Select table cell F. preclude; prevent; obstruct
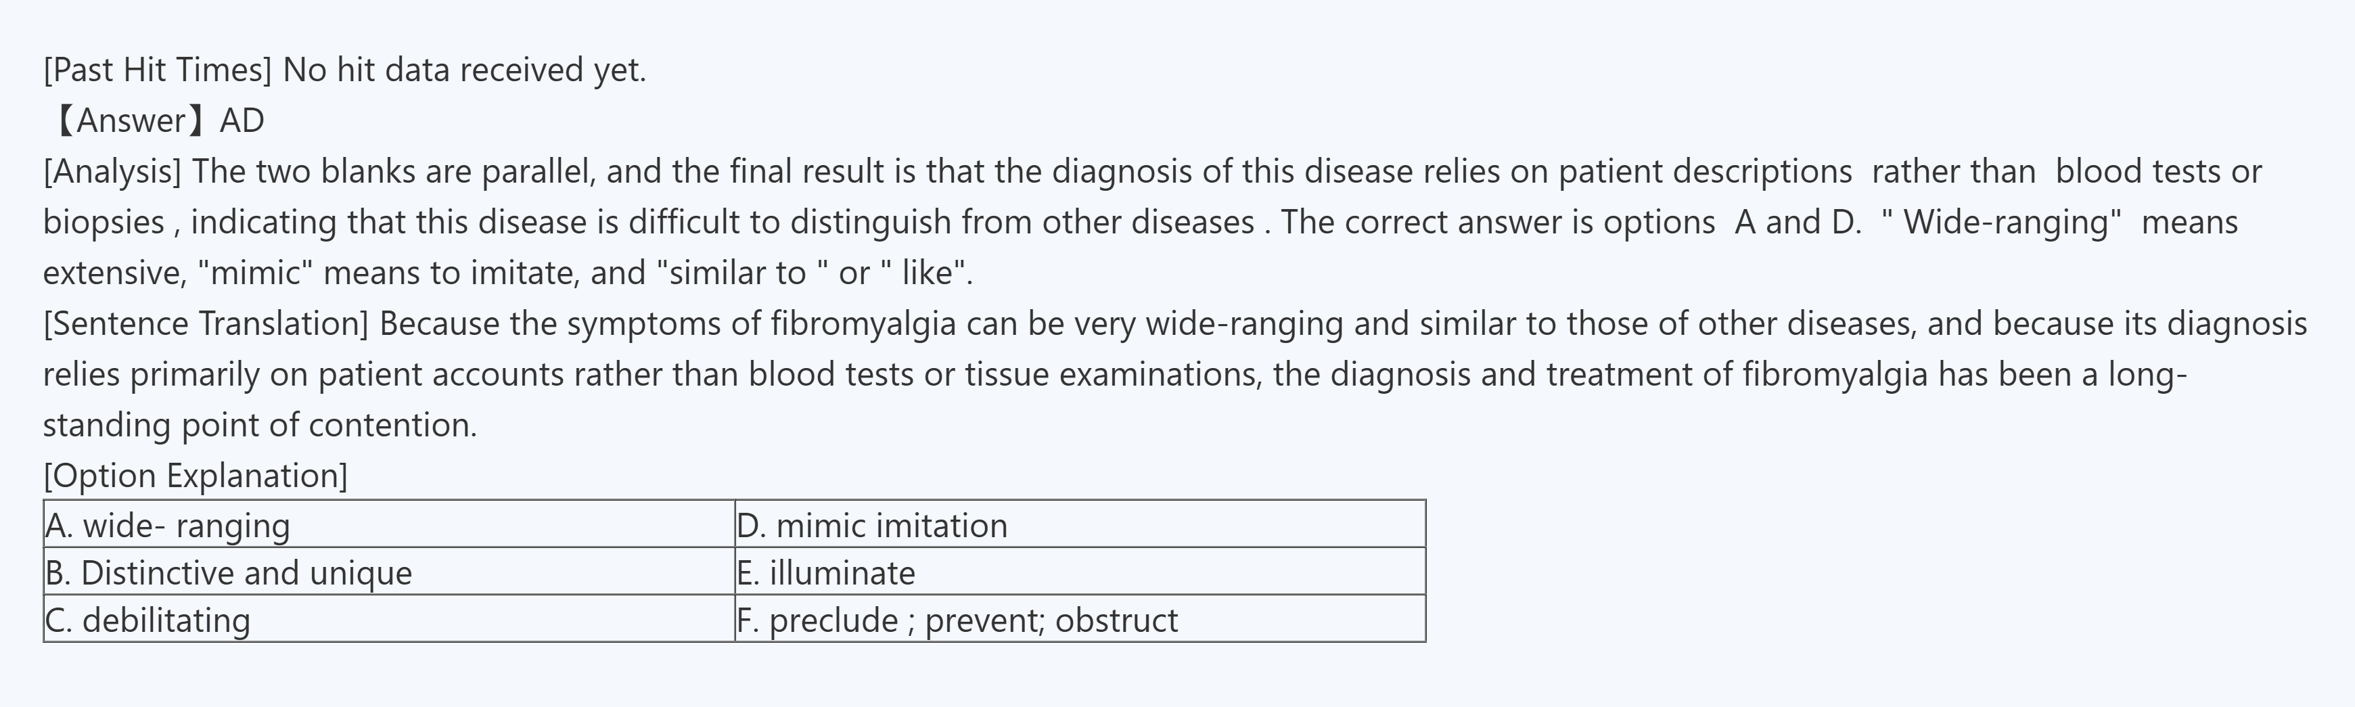This screenshot has width=2355, height=707. (957, 621)
